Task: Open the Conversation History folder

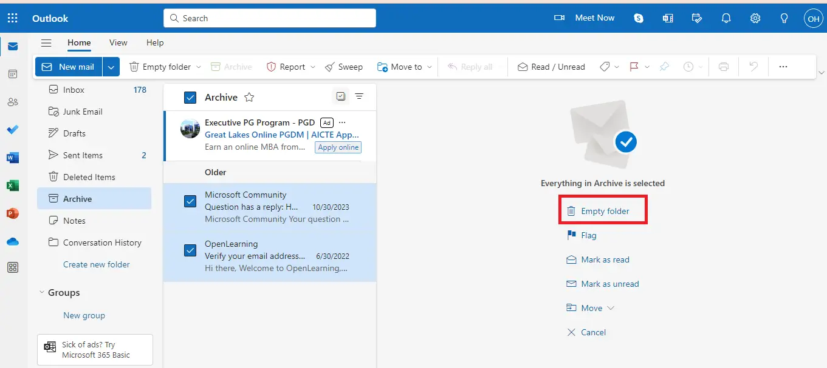Action: pos(94,243)
